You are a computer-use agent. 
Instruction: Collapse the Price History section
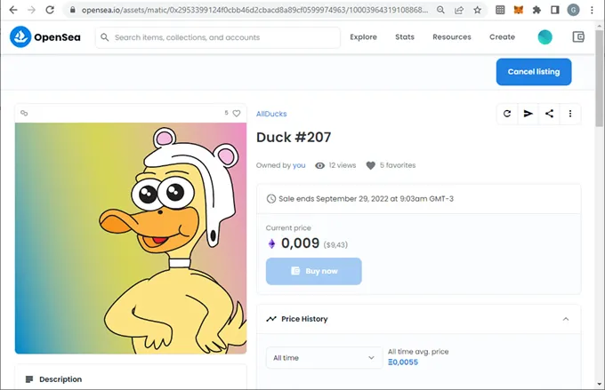566,319
